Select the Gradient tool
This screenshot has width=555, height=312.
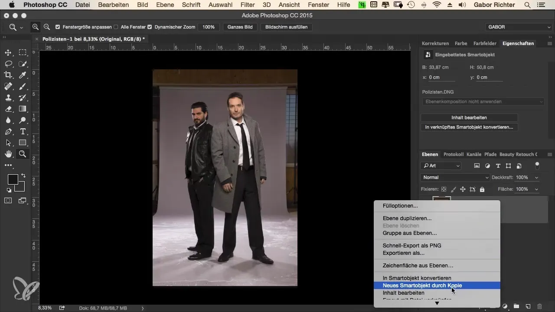23,109
